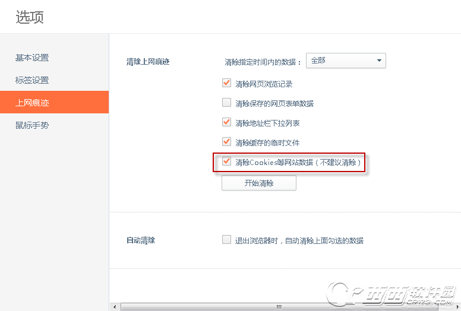461x311 pixels.
Task: Open the 鼠标手势 settings section
Action: pyautogui.click(x=32, y=125)
